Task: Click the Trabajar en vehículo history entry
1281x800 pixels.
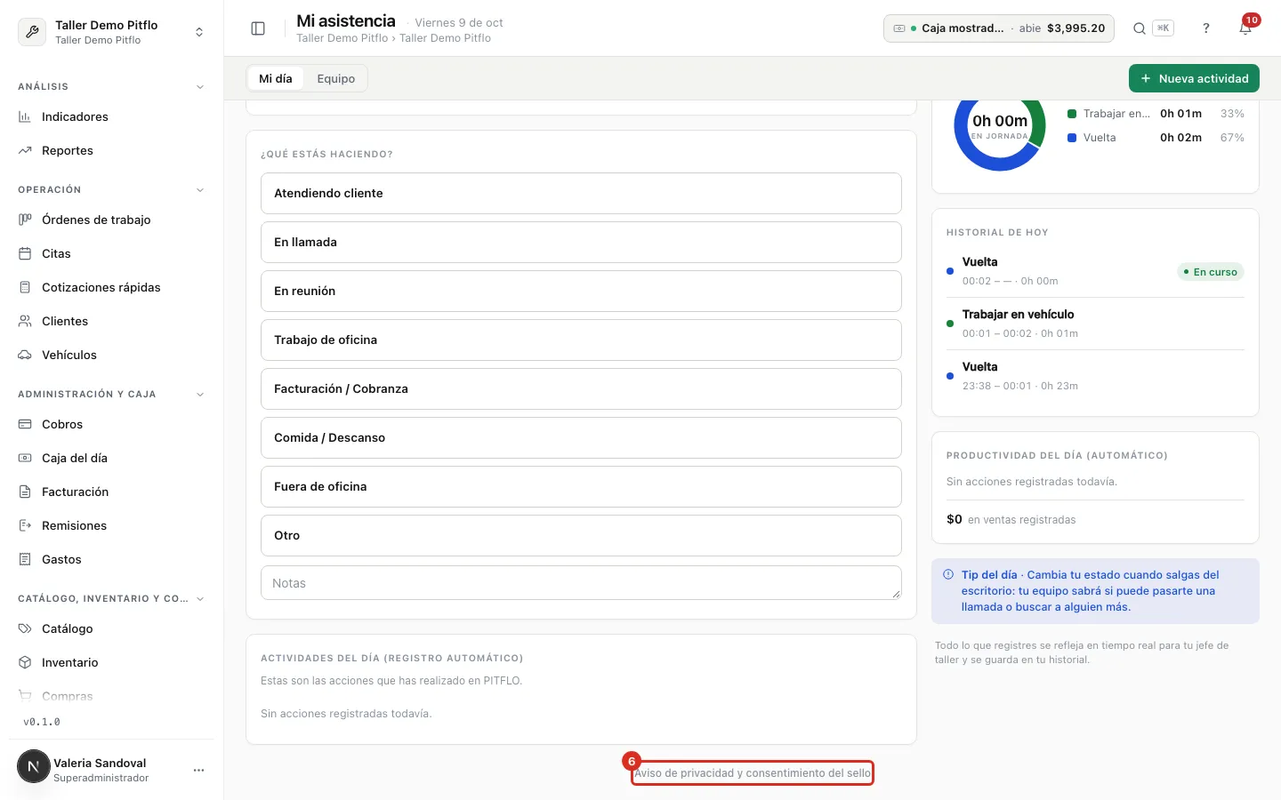Action: pyautogui.click(x=1095, y=324)
